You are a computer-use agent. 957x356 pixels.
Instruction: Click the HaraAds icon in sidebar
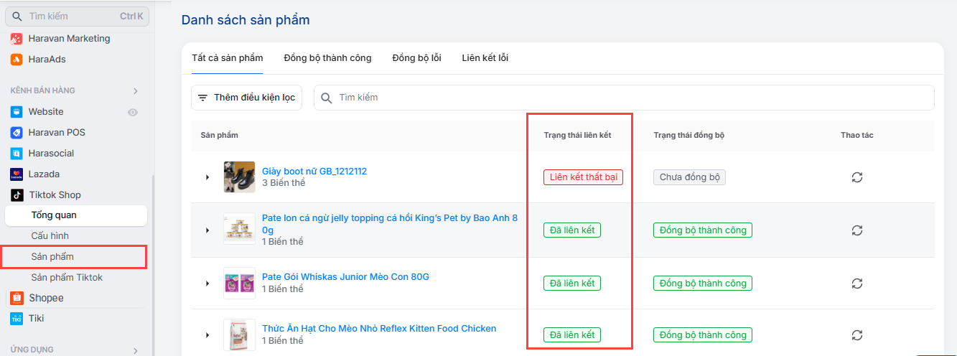pos(17,59)
